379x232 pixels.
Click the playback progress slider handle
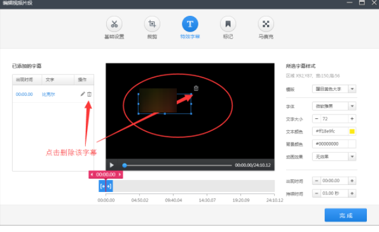[125, 165]
